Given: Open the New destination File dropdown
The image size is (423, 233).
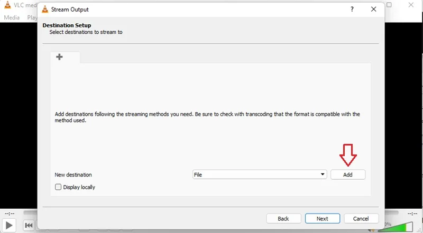Looking at the screenshot, I should [260, 174].
